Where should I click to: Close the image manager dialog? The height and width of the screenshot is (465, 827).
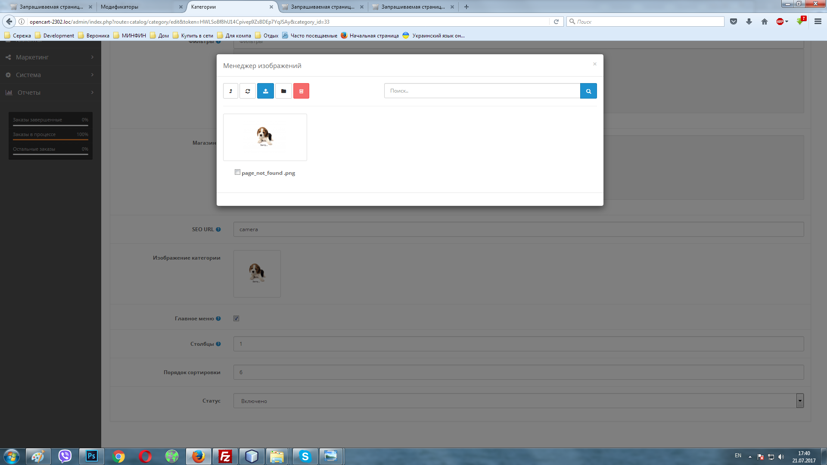coord(594,64)
